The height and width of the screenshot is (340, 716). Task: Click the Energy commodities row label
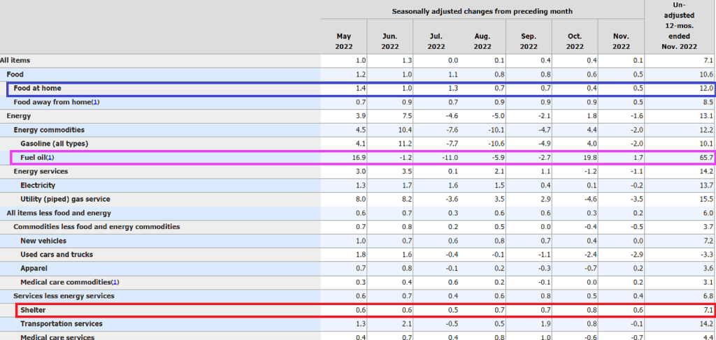tap(49, 130)
